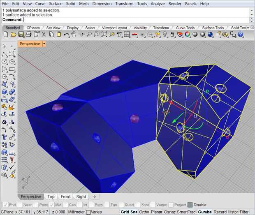The width and height of the screenshot is (255, 215).
Task: Click the Save disk icon
Action: pos(21,35)
